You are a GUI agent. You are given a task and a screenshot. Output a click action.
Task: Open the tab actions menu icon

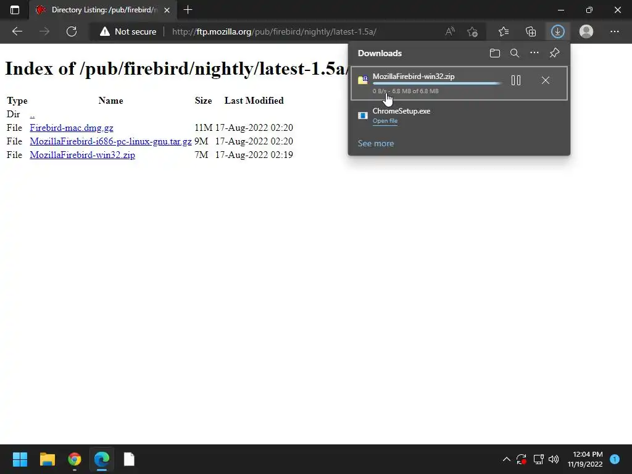click(15, 10)
